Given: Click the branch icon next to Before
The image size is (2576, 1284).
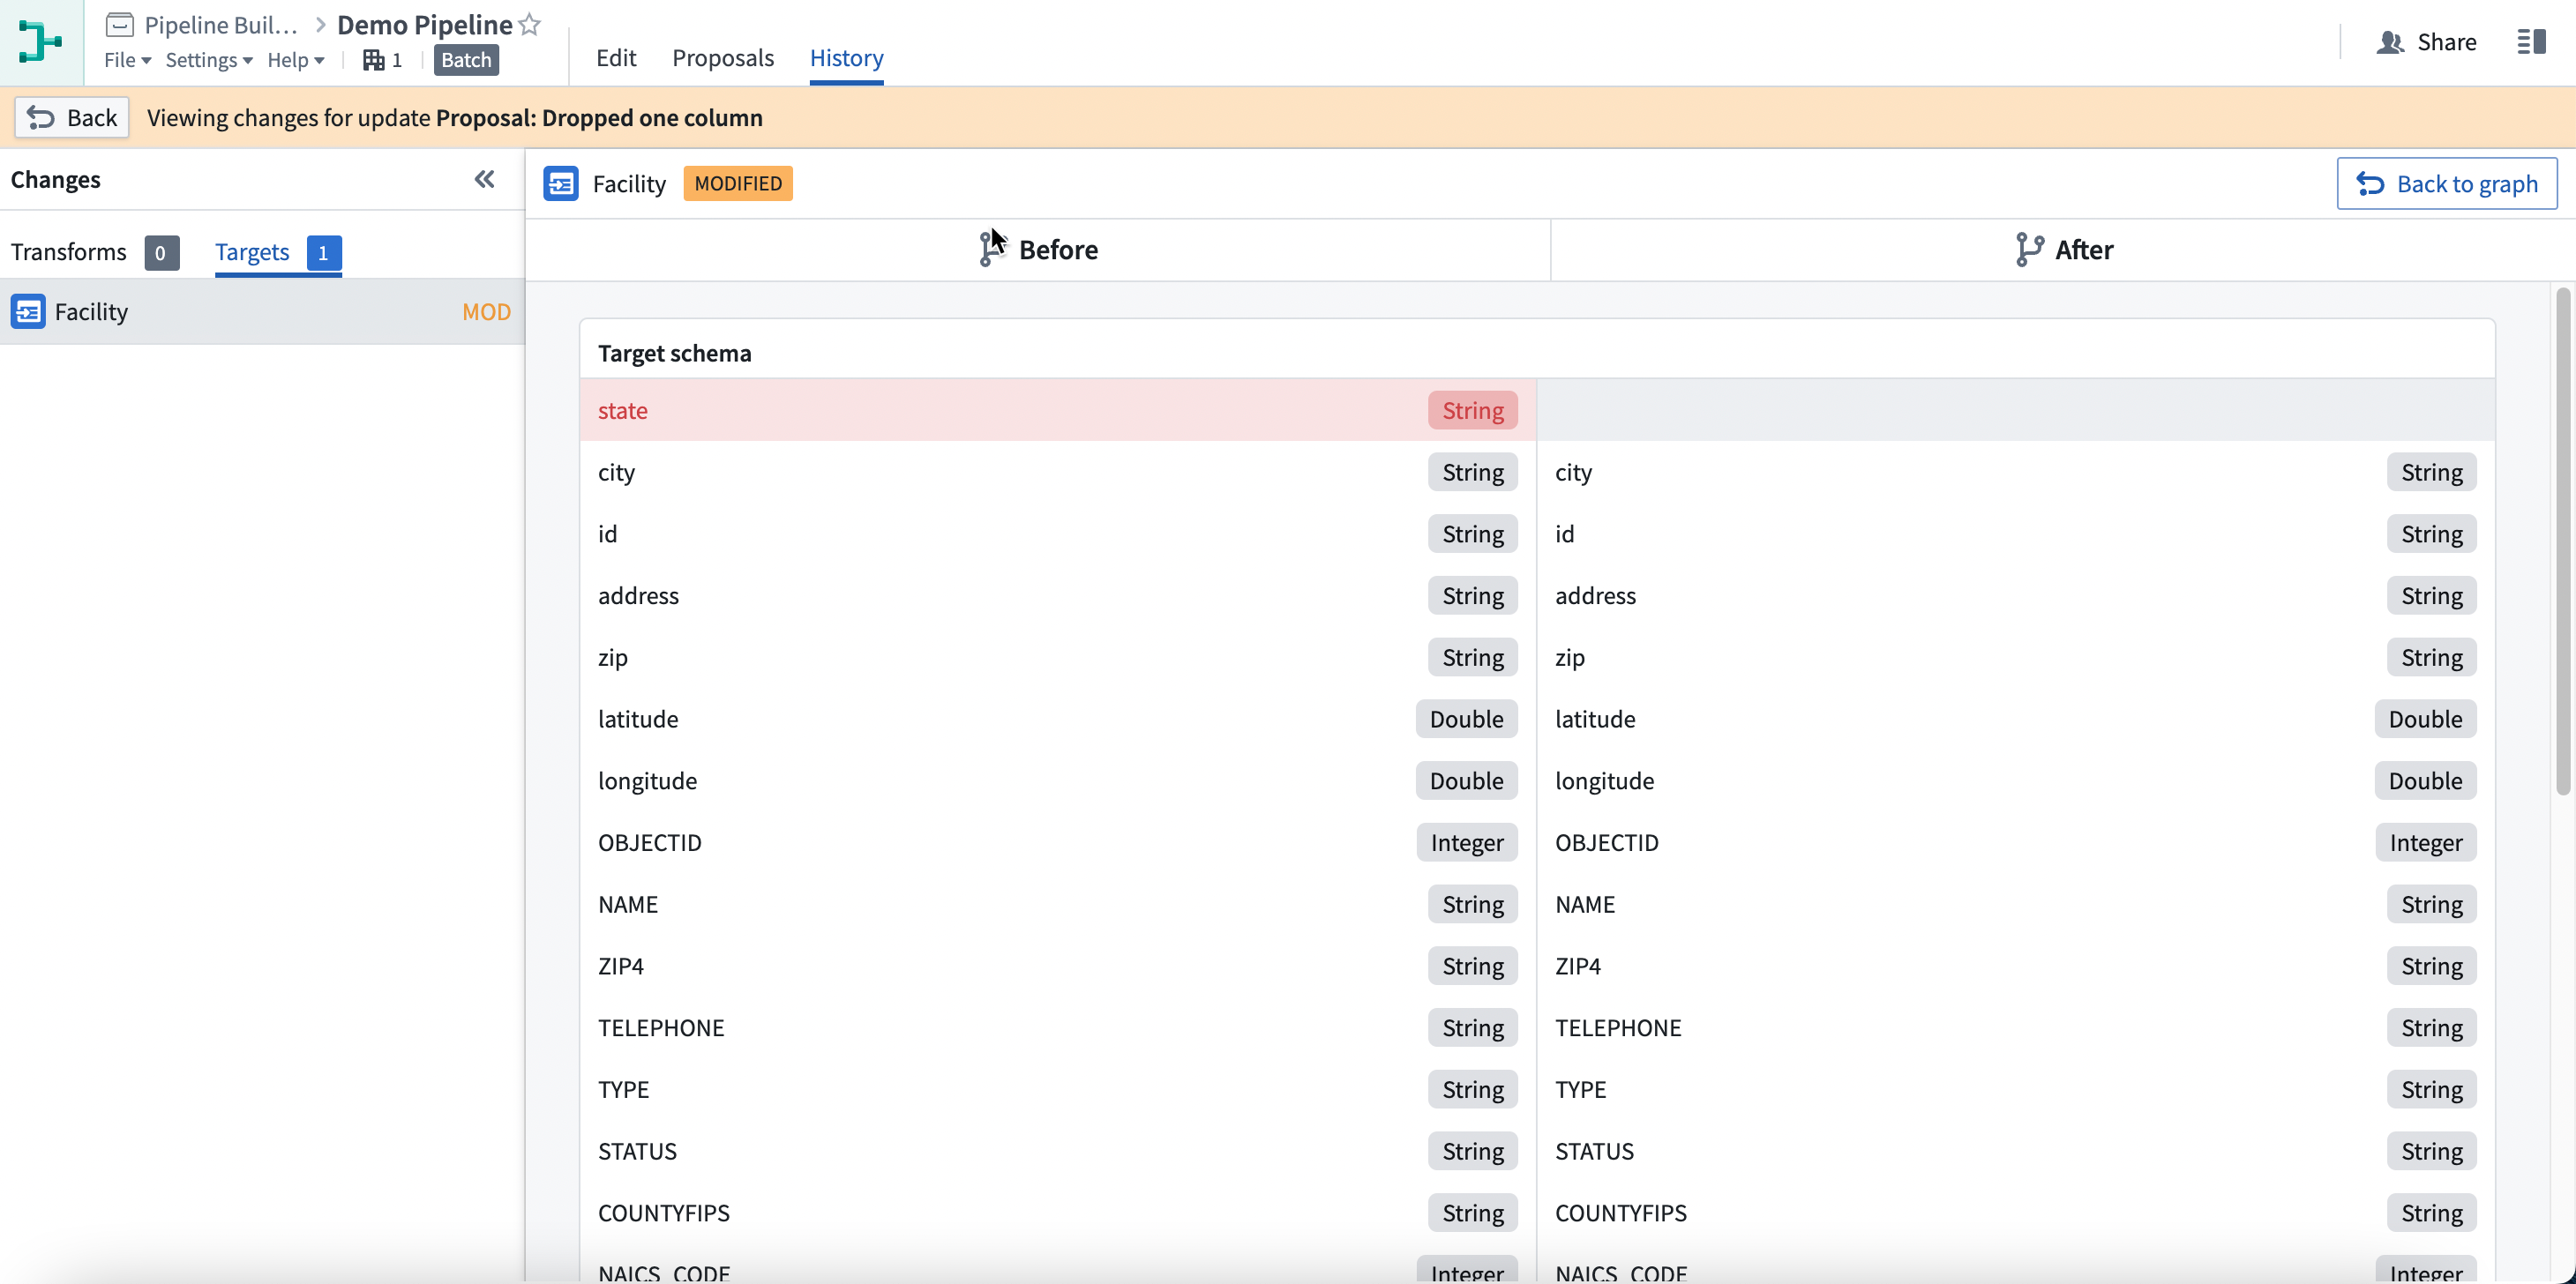Looking at the screenshot, I should point(990,249).
